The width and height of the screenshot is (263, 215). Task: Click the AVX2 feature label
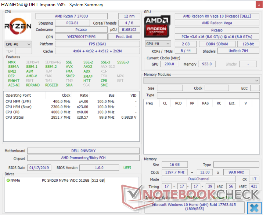[88, 67]
